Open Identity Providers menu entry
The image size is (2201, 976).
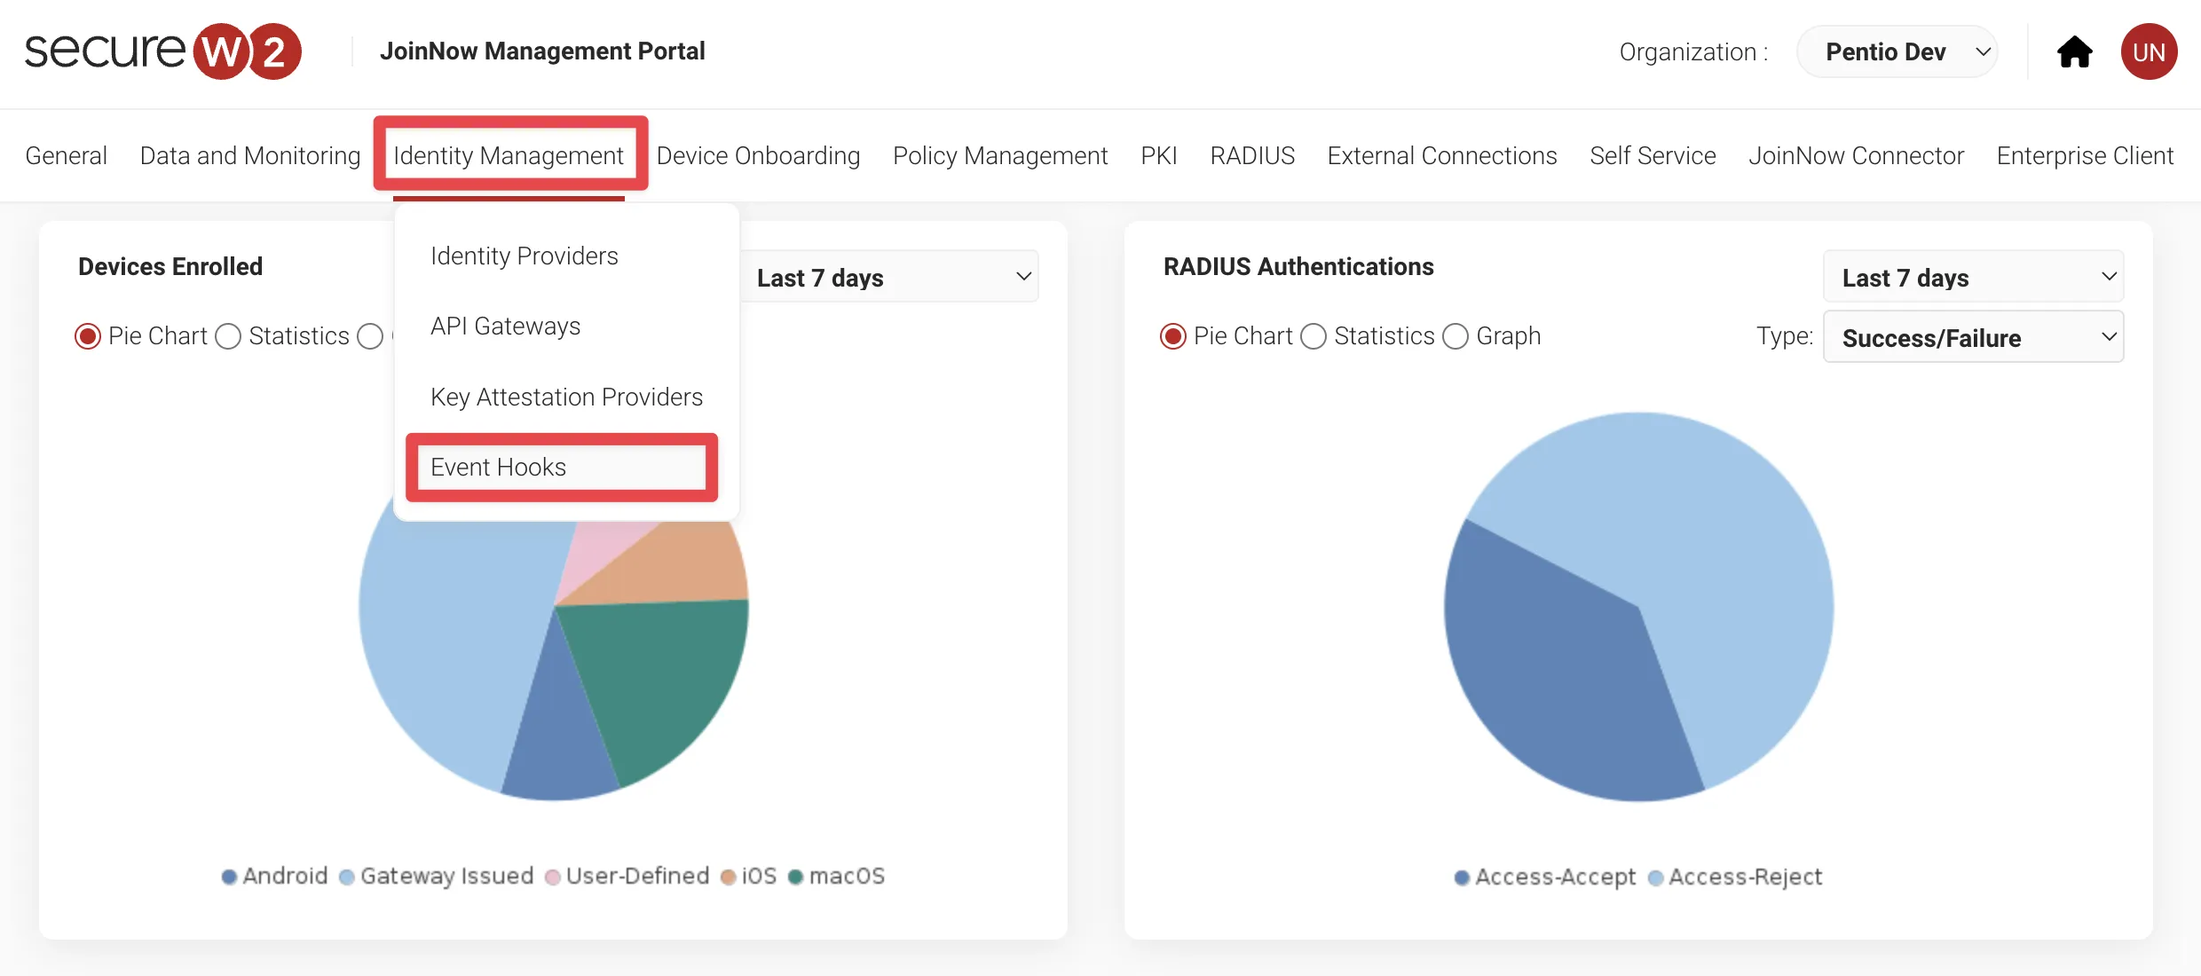pyautogui.click(x=525, y=256)
